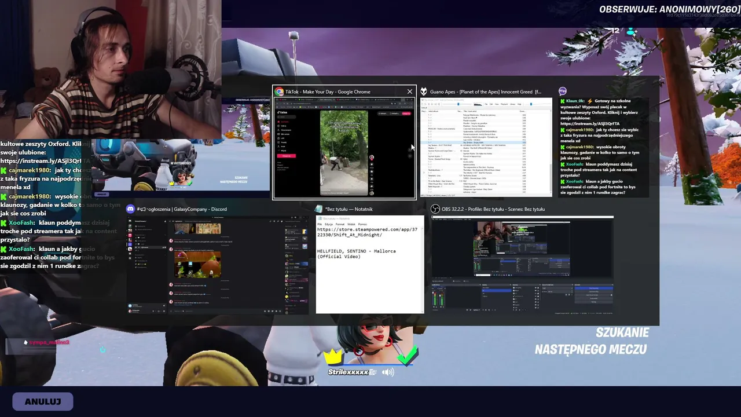Click the 'Guano Apes - Innocent Greed' window title
This screenshot has height=417, width=741.
(x=486, y=92)
